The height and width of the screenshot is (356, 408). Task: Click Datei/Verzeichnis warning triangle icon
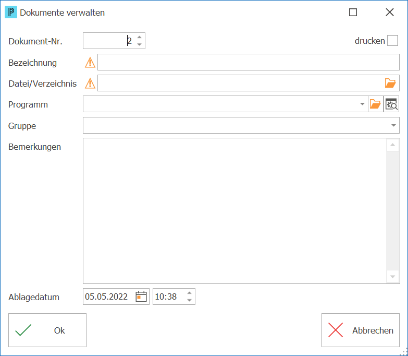90,84
